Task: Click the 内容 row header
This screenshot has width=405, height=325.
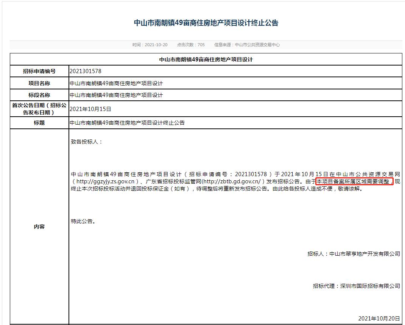Action: 39,226
